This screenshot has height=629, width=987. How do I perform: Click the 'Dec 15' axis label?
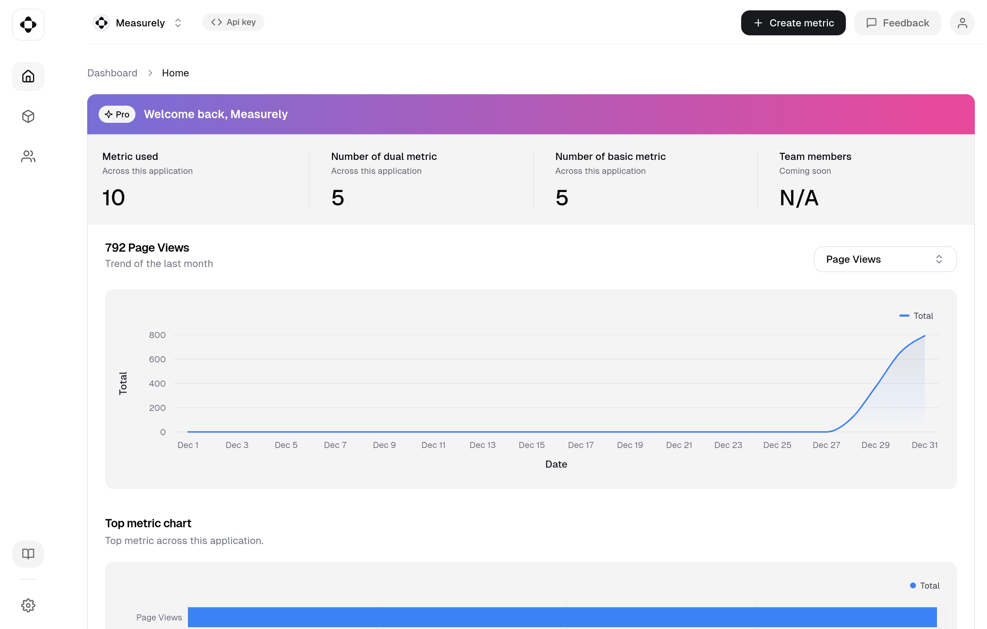(x=531, y=445)
